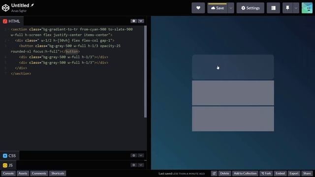Click the top rounded button in preview
315x177 pixels.
point(233,67)
